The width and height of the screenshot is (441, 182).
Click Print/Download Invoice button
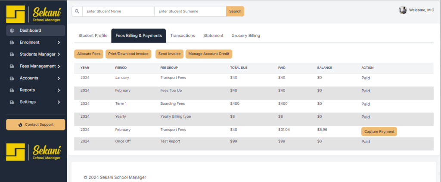click(x=128, y=54)
